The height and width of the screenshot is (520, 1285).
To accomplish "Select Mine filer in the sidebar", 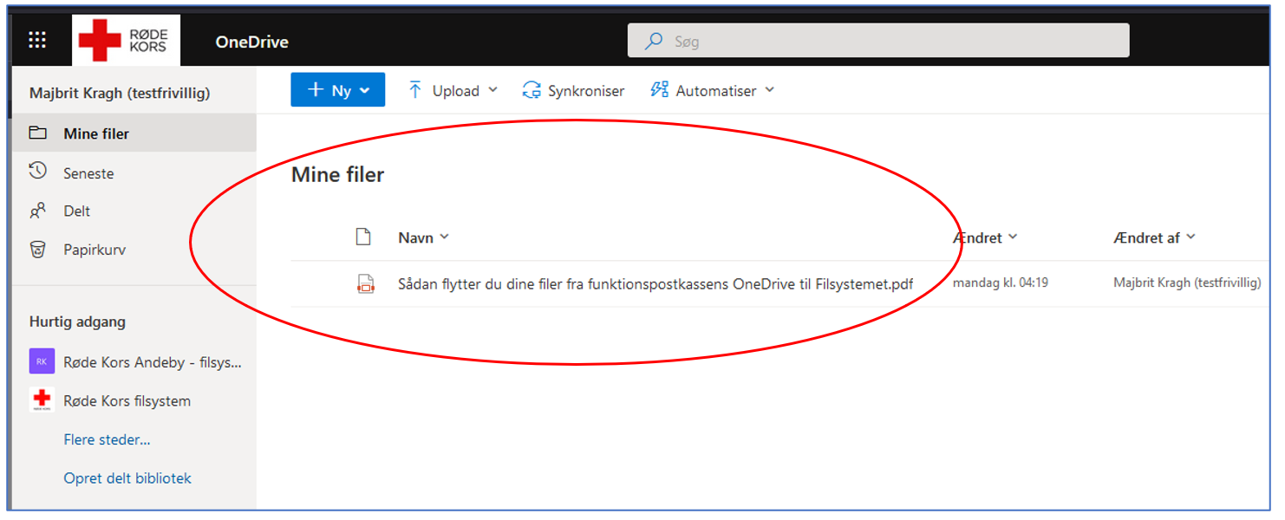I will click(x=134, y=133).
